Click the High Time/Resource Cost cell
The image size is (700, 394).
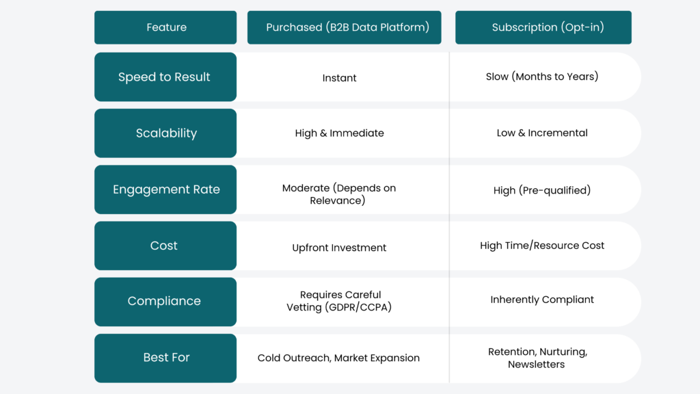(x=542, y=246)
